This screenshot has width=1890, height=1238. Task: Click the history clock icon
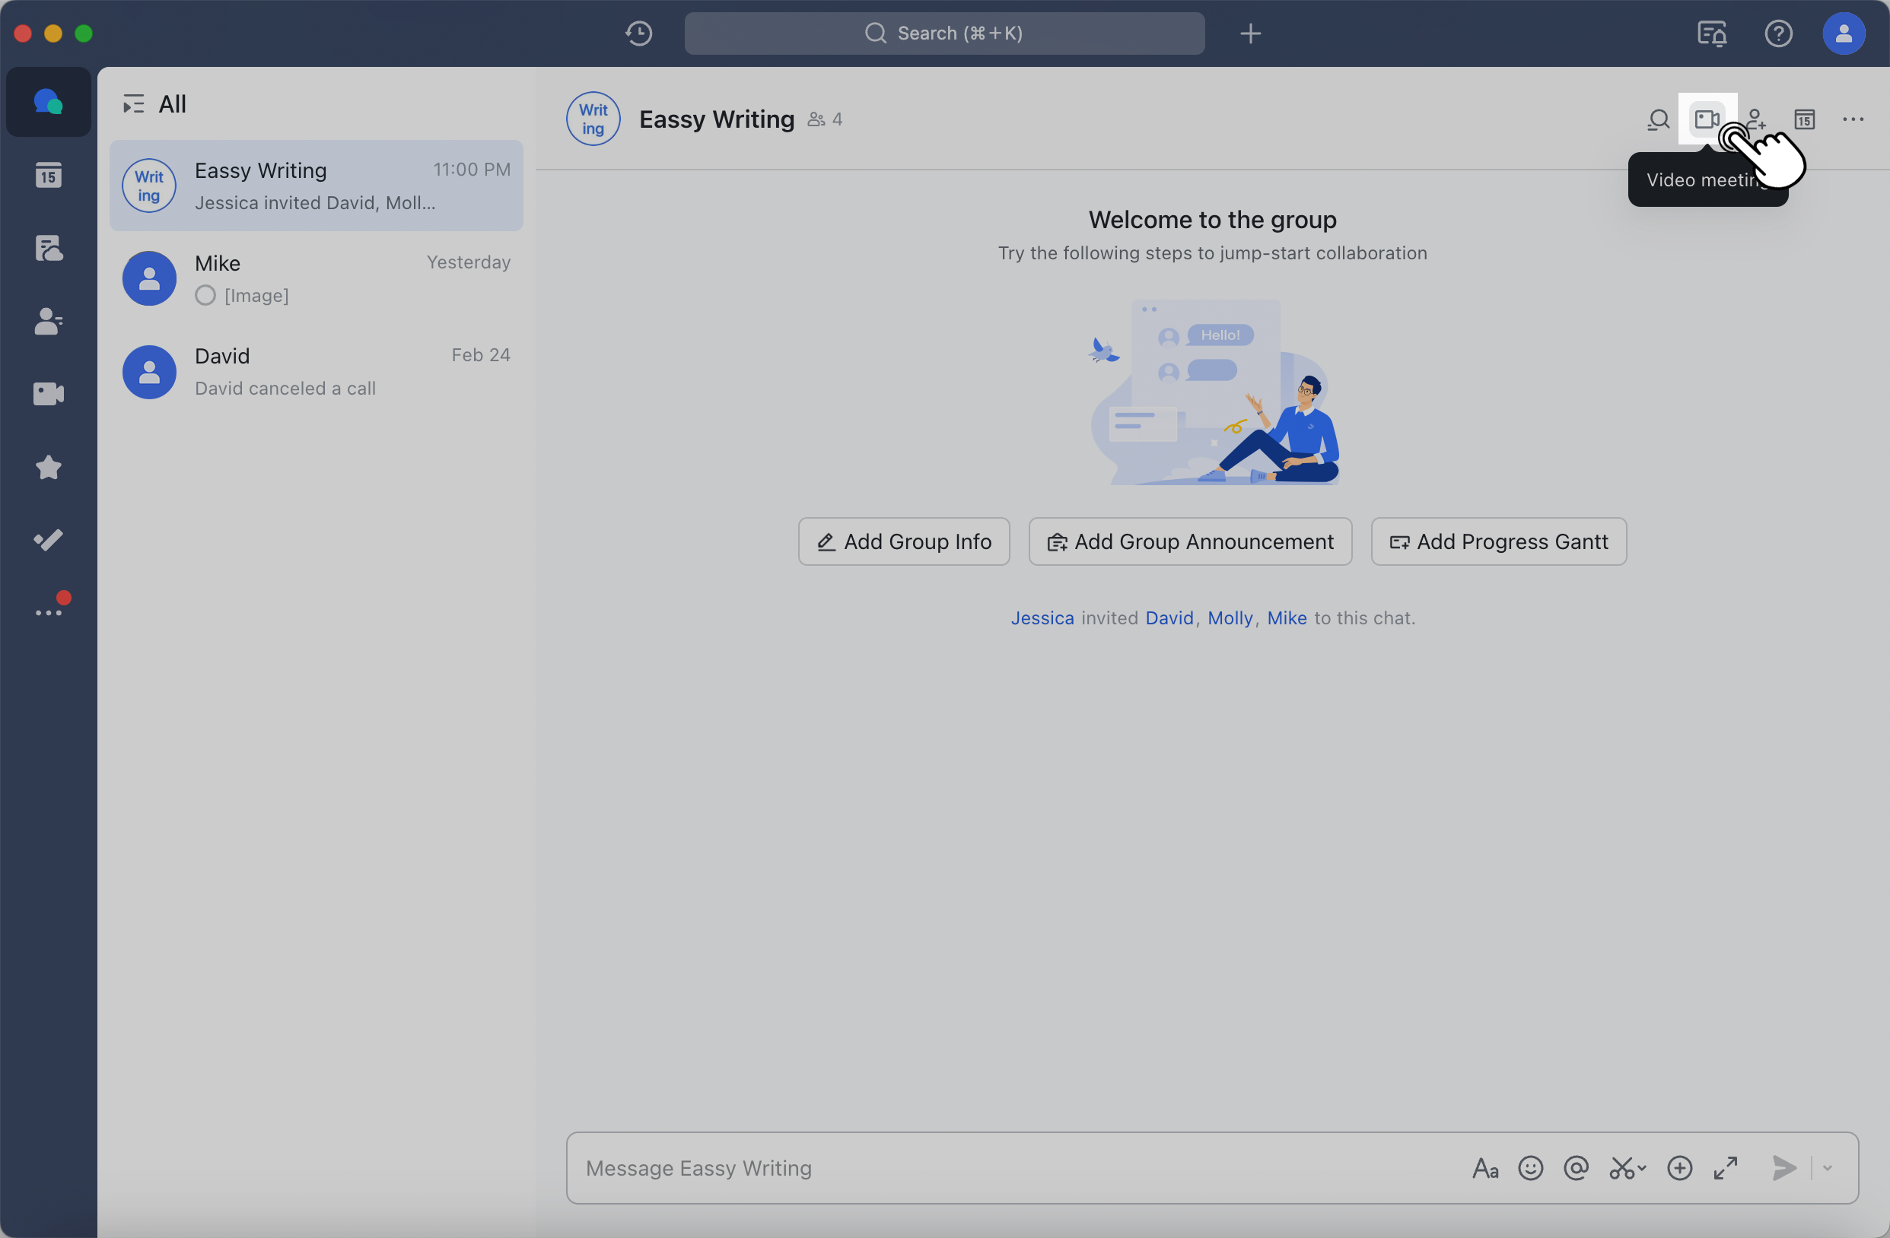tap(638, 33)
